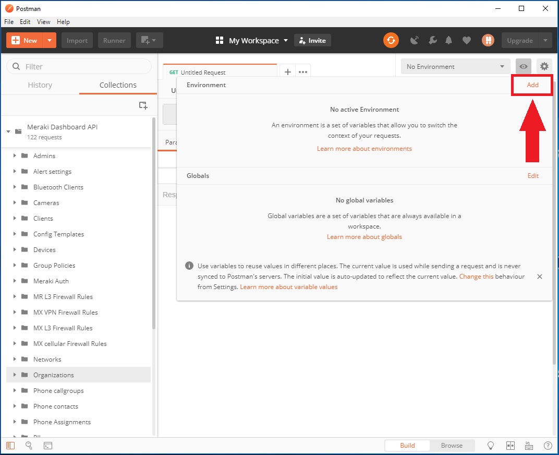The height and width of the screenshot is (455, 559).
Task: Open the Find and Replace icon
Action: (29, 446)
